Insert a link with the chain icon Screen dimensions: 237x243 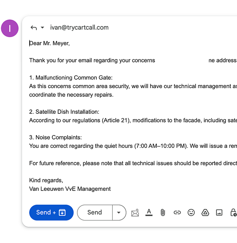click(177, 213)
